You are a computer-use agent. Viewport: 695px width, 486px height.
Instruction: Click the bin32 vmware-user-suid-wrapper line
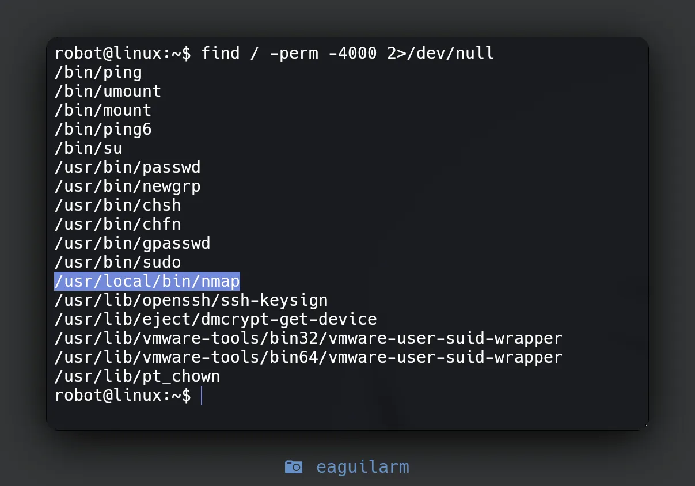click(x=308, y=338)
